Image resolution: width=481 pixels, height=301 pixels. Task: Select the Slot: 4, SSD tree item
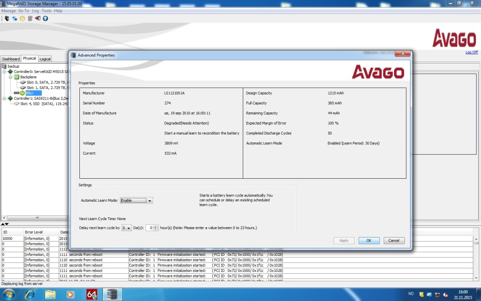click(44, 104)
